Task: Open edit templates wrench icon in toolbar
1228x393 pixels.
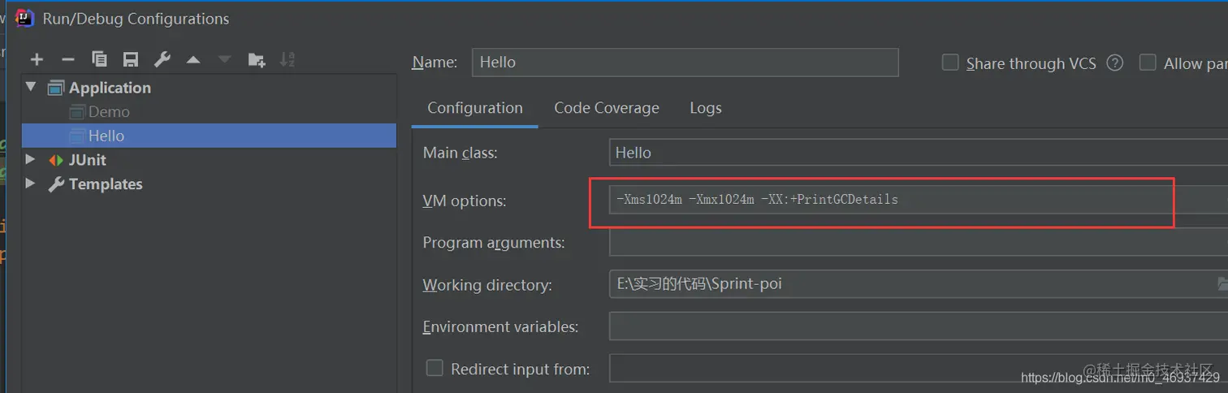Action: (x=162, y=59)
